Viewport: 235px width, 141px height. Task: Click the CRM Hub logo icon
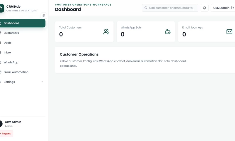click(x=1, y=8)
